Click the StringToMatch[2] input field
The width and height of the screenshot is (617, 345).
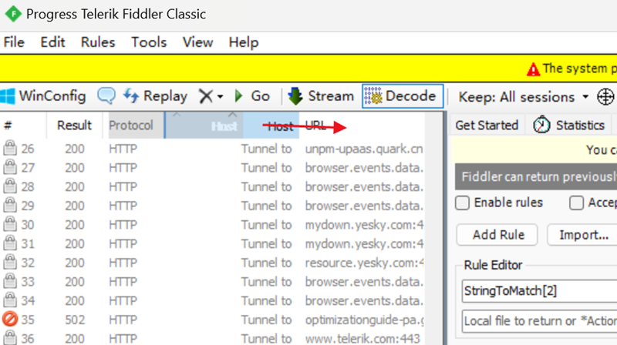click(x=539, y=291)
